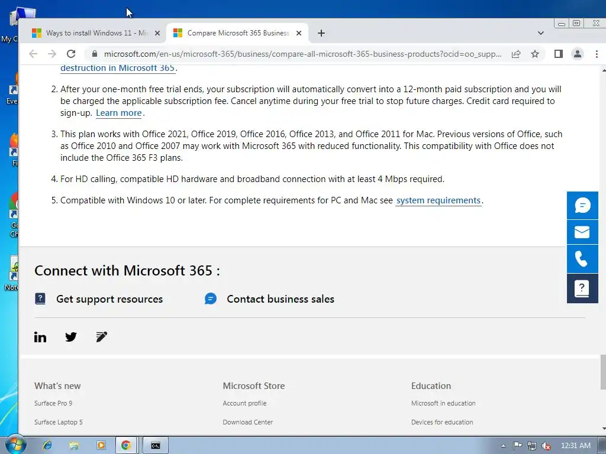Click the Get support resources book icon

pos(40,299)
